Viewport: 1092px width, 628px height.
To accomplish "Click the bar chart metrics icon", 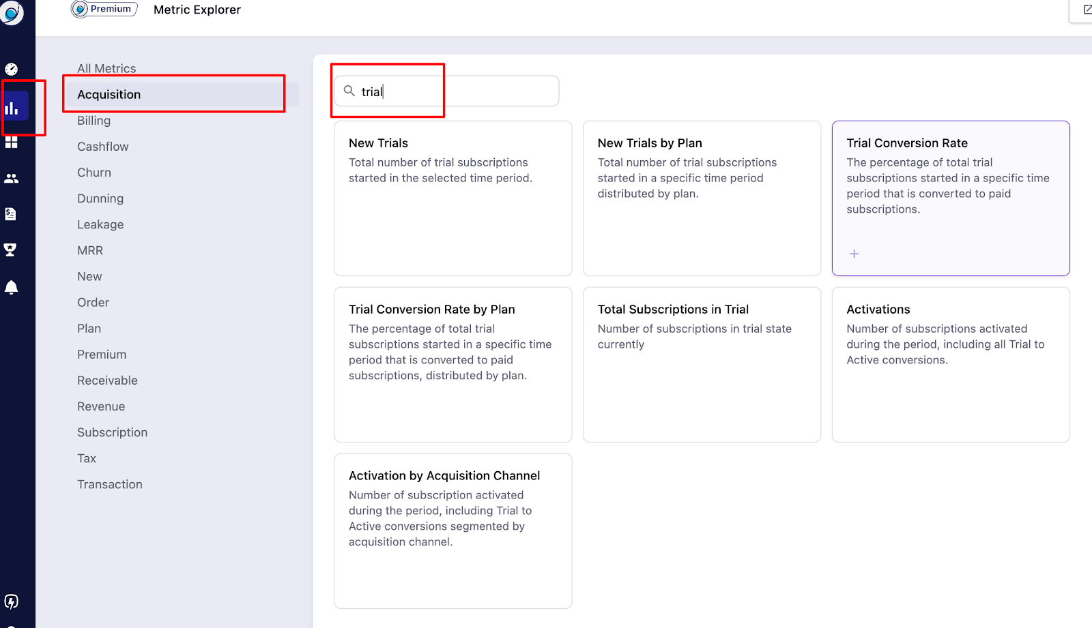I will pyautogui.click(x=12, y=108).
